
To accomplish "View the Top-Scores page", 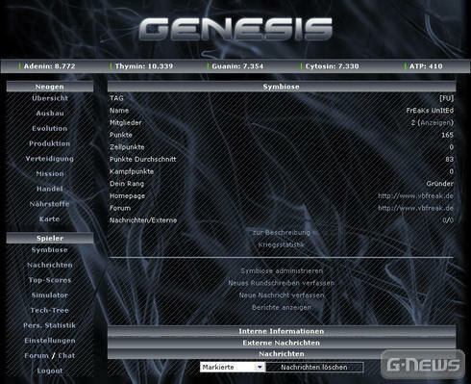I will click(50, 280).
